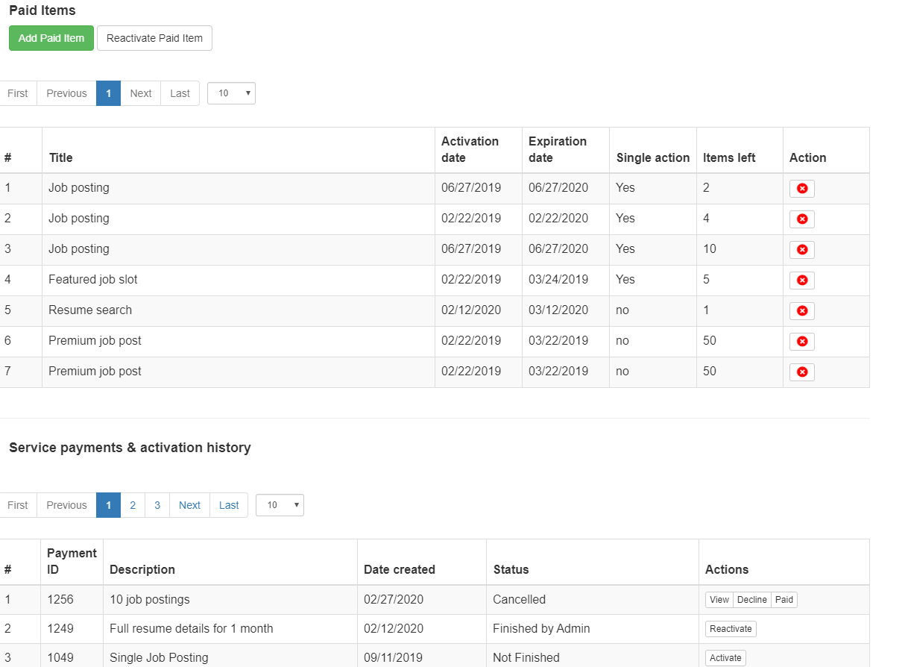Go to Last page of payment history
The width and height of the screenshot is (908, 667).
click(229, 505)
